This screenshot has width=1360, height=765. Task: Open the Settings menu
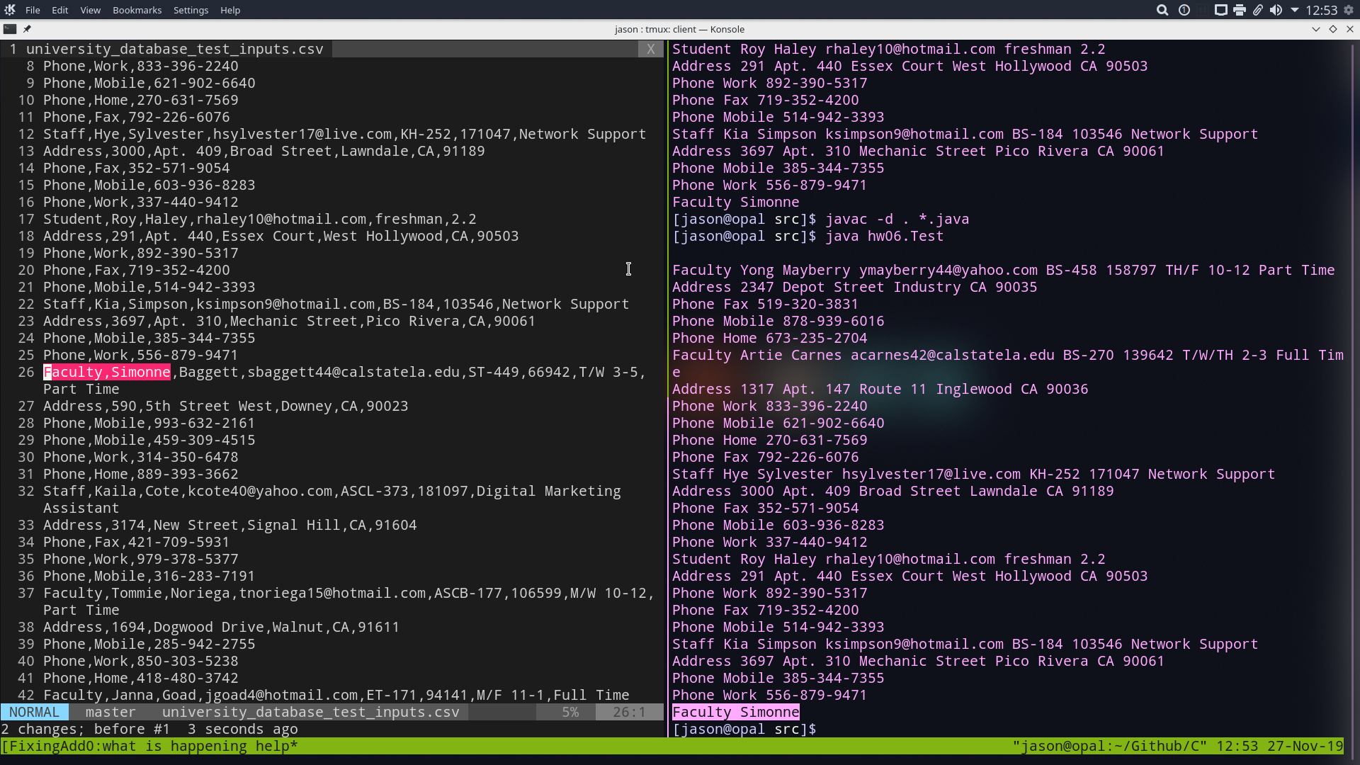click(x=191, y=10)
